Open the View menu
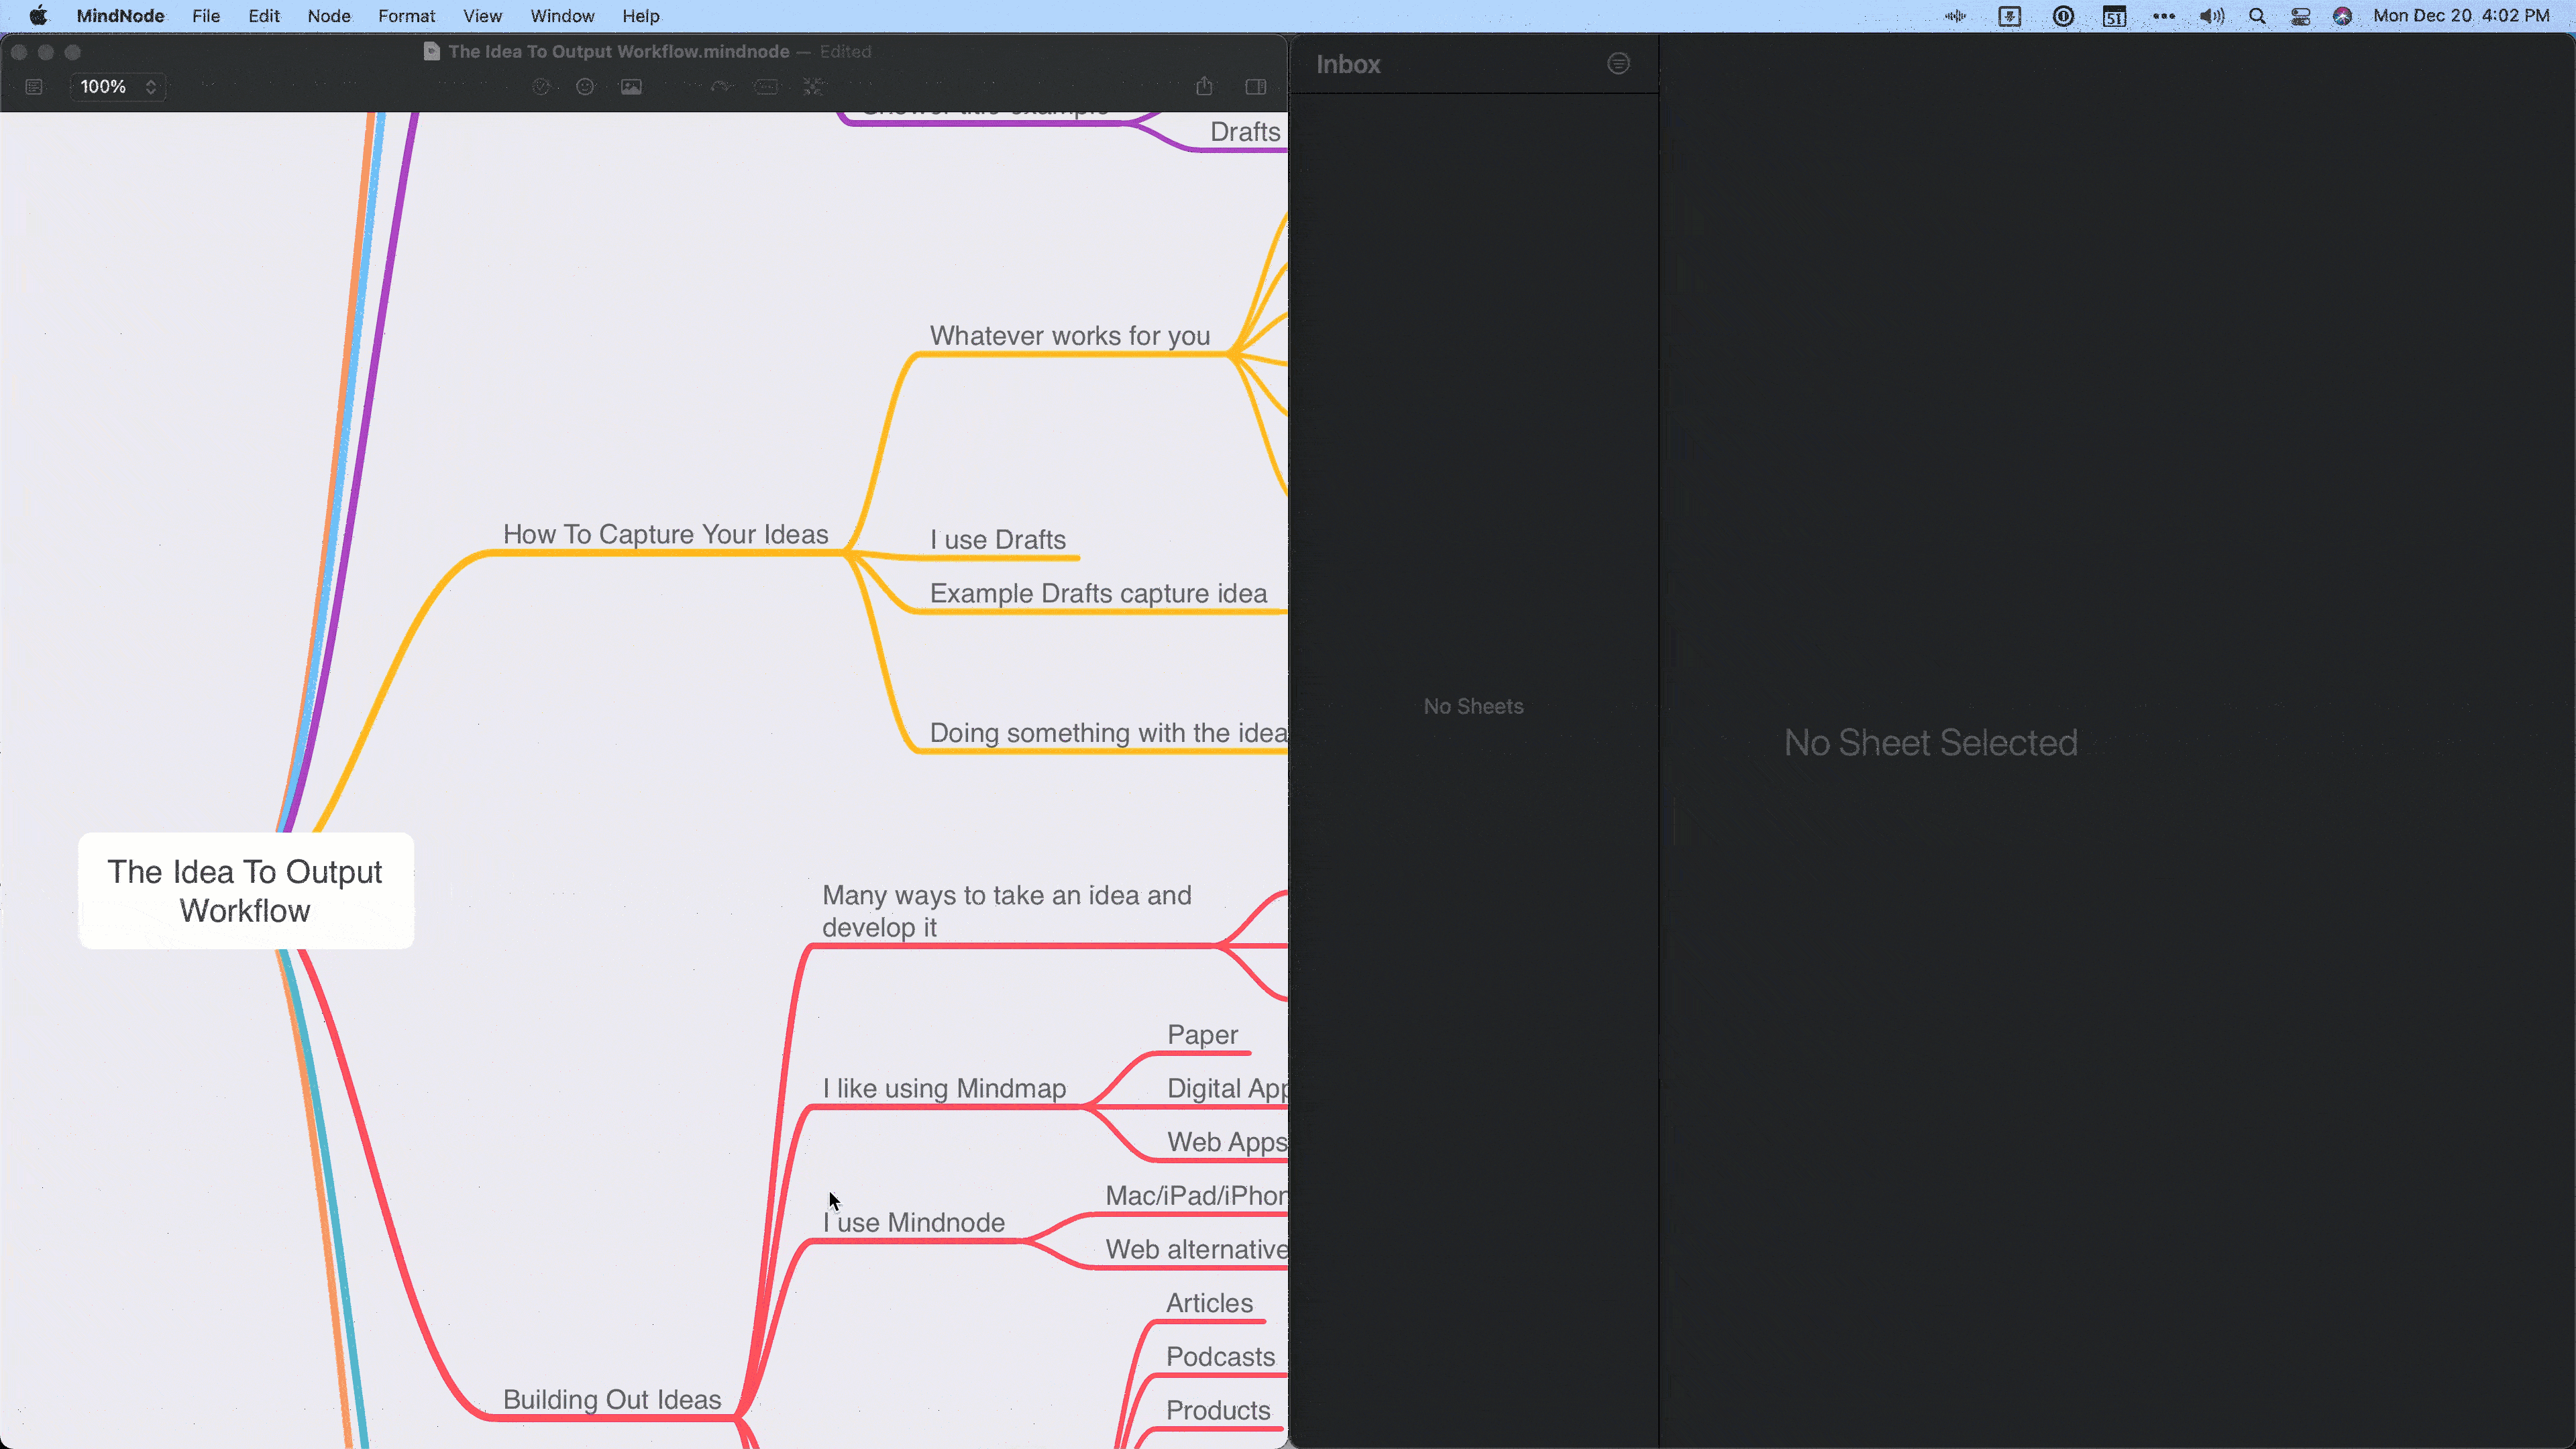Image resolution: width=2576 pixels, height=1449 pixels. point(482,16)
